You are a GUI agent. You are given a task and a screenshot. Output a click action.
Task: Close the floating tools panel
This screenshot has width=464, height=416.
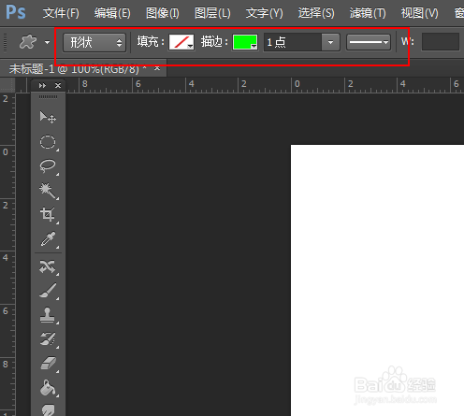coord(58,85)
